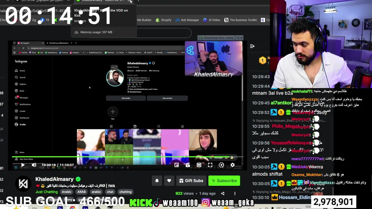Switch player to theater mode
This screenshot has height=209, width=372.
[199, 165]
